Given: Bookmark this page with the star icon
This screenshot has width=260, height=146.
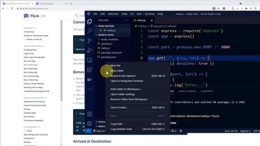Looking at the screenshot, I should click(x=219, y=9).
